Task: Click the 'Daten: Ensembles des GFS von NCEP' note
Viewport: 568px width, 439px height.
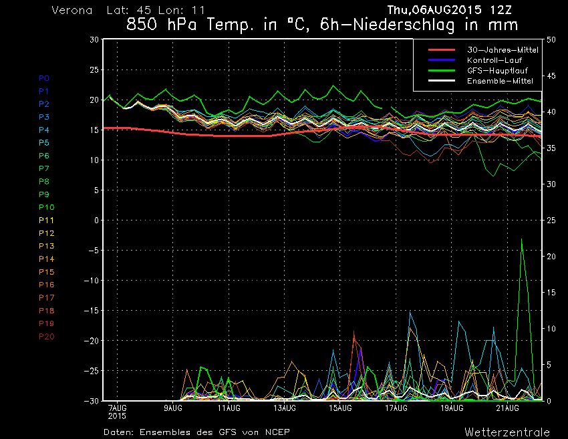Action: tap(196, 432)
